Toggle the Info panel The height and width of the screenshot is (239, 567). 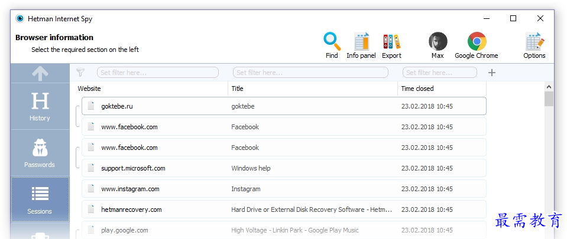coord(361,45)
